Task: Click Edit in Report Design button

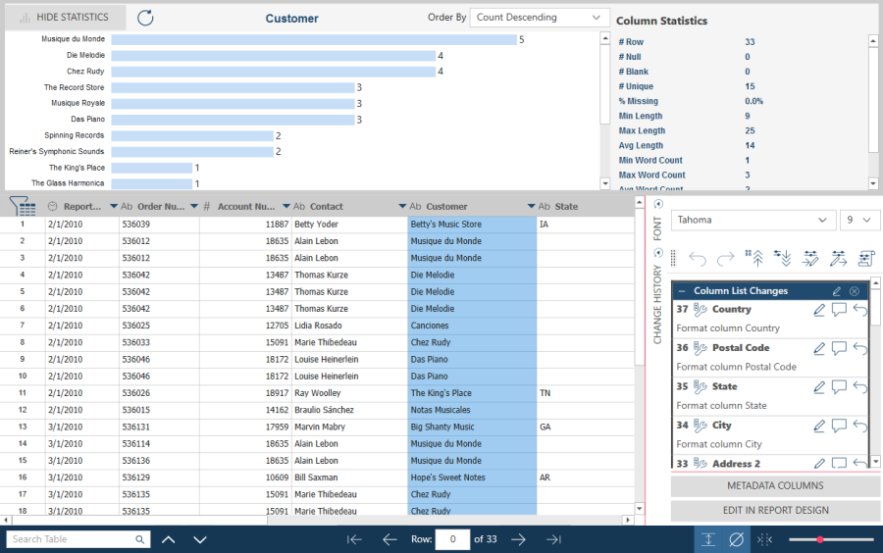Action: tap(775, 511)
